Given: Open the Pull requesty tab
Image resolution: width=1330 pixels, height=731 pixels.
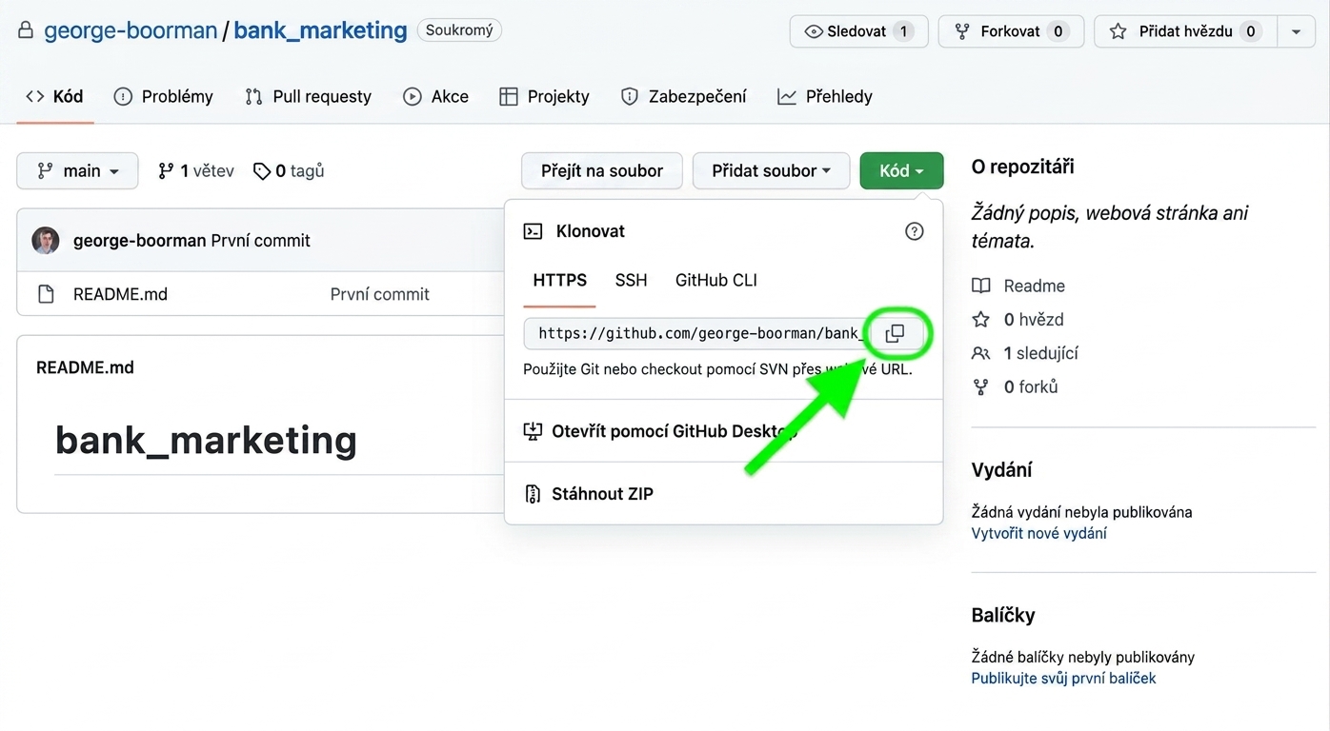Looking at the screenshot, I should point(308,96).
